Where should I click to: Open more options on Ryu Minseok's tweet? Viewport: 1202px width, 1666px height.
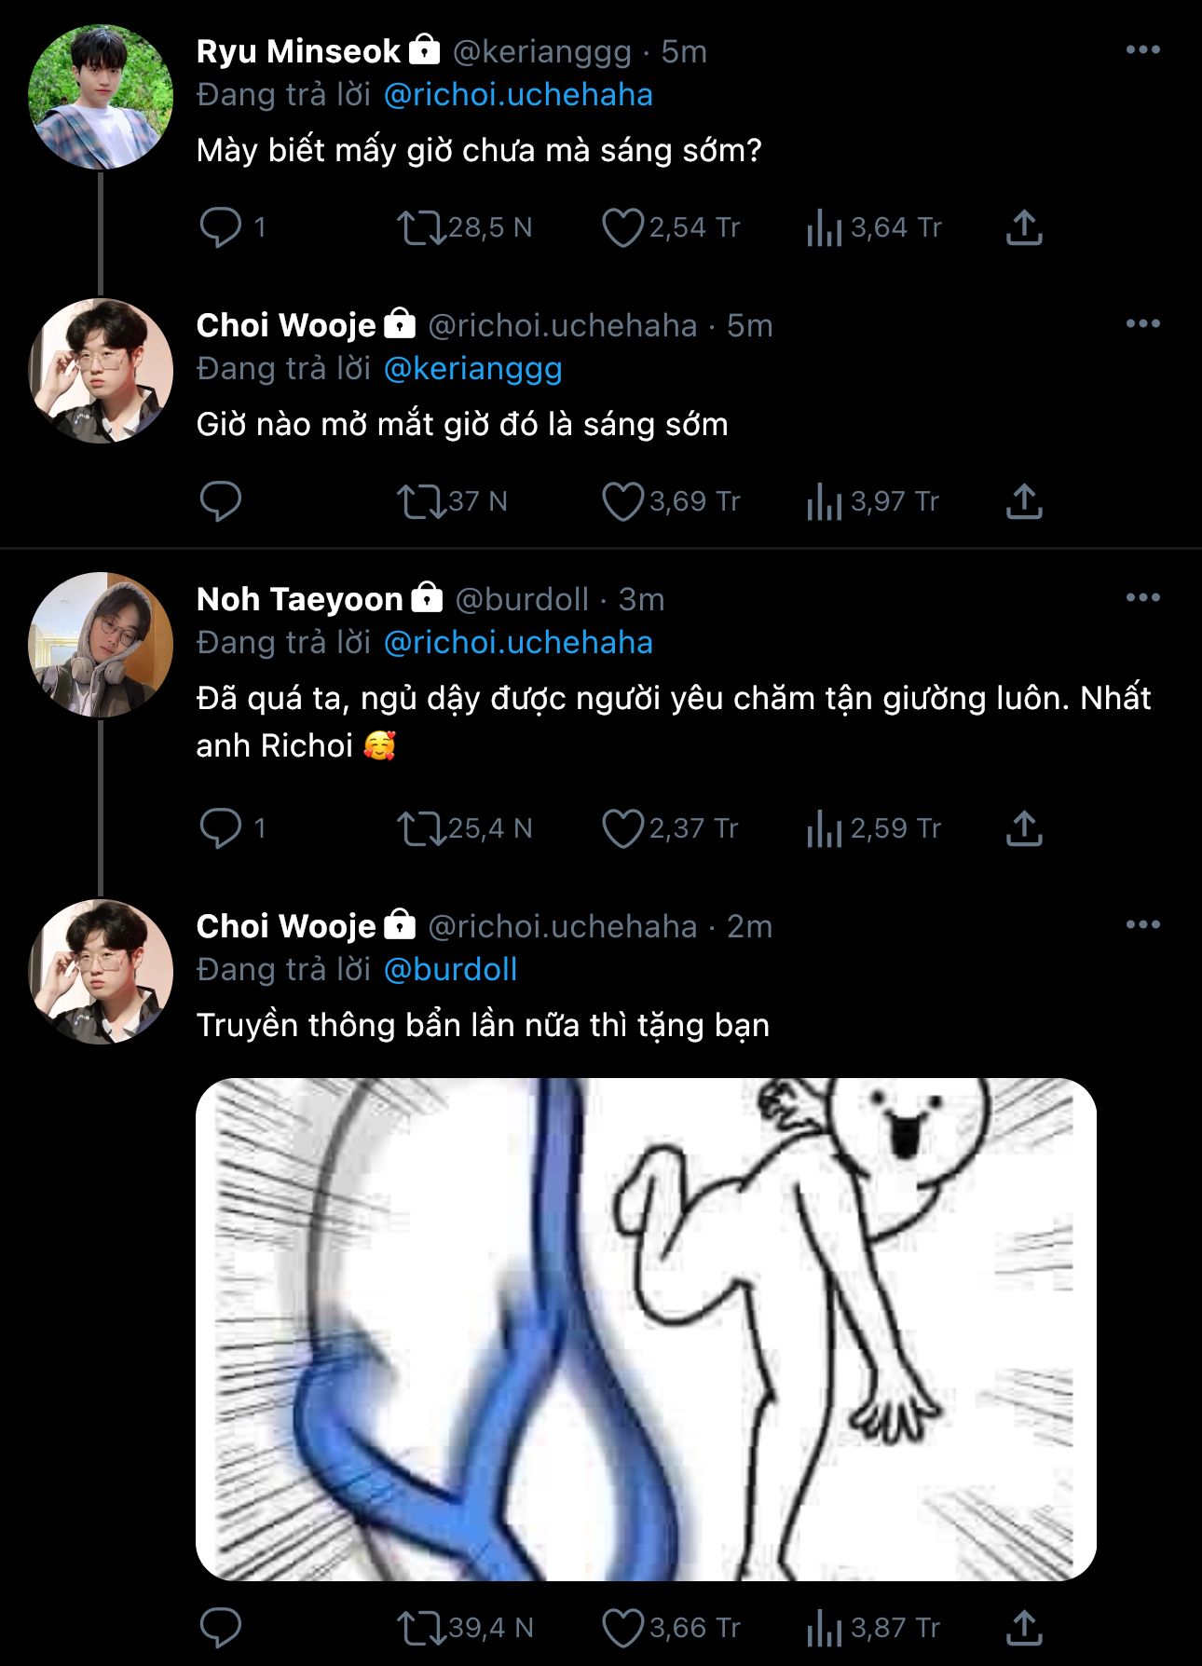(1142, 50)
